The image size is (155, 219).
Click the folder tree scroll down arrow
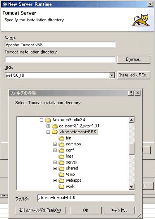131,187
